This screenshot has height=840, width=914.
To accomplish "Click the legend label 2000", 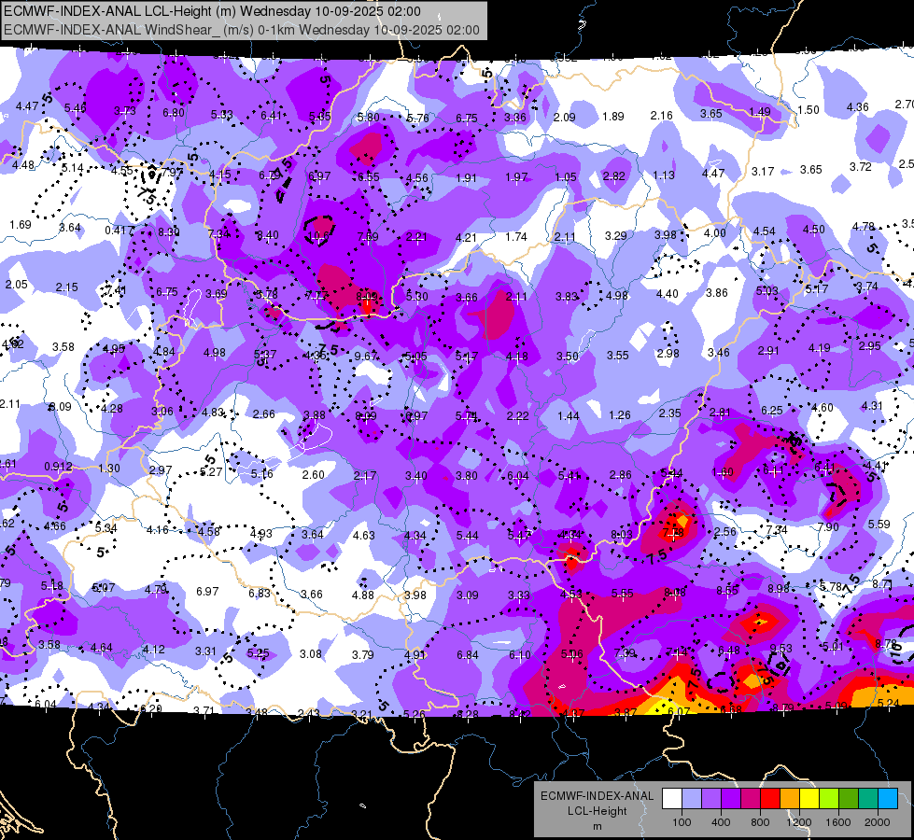I will tap(878, 822).
